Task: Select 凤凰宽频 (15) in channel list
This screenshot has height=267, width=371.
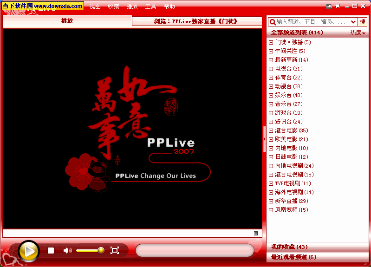Action: click(292, 210)
